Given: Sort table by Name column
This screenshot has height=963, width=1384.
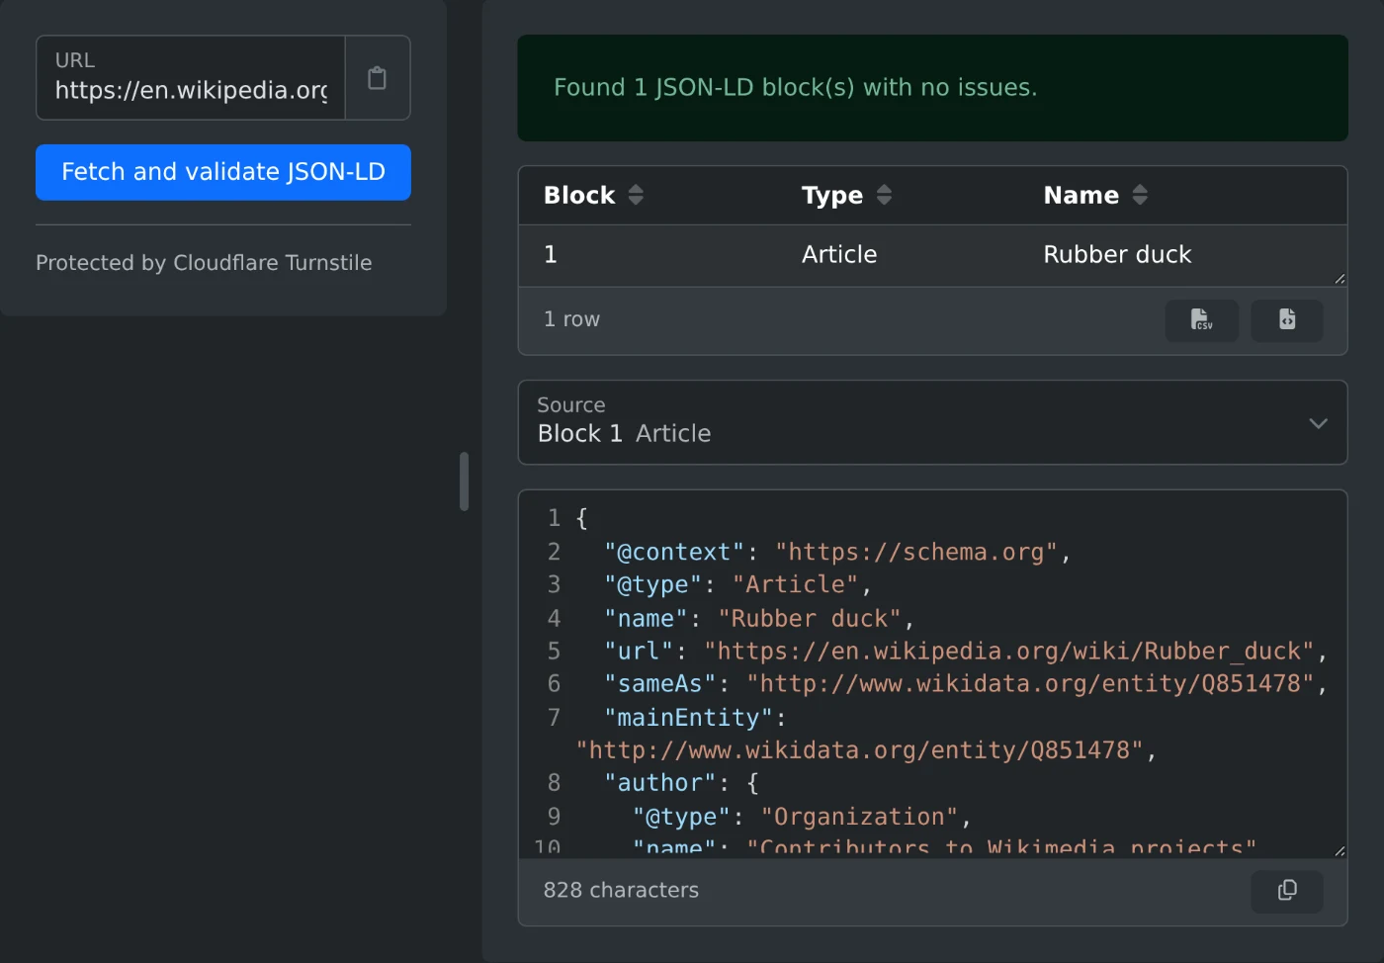Looking at the screenshot, I should 1095,196.
